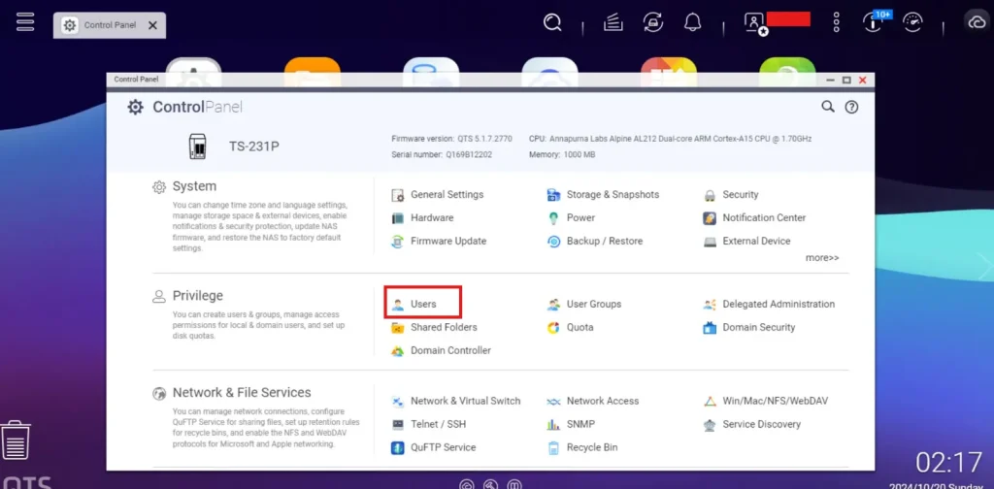Search inside Control Panel with magnifier icon
Image resolution: width=994 pixels, height=489 pixels.
click(828, 107)
